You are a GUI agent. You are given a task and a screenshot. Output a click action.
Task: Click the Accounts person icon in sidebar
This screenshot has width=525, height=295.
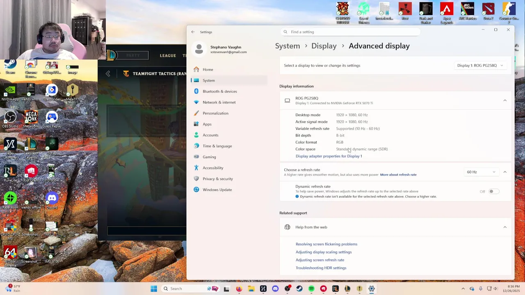pos(196,135)
